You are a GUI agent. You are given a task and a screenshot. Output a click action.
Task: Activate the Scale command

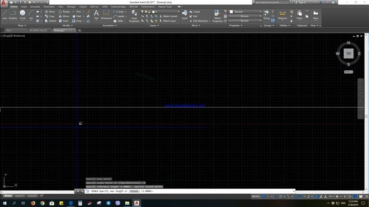coord(63,21)
